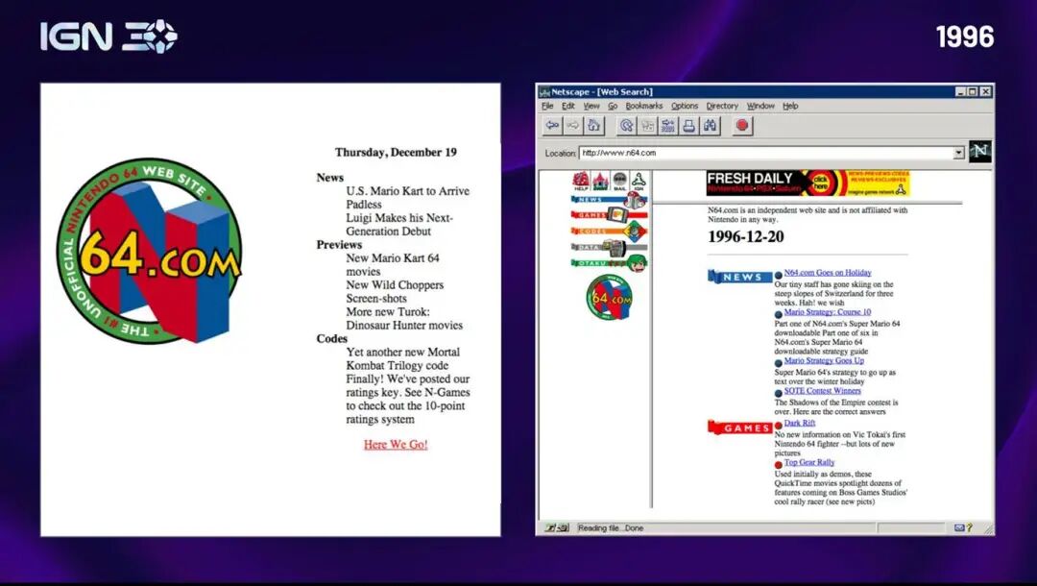The width and height of the screenshot is (1037, 586).
Task: Click the Load Images toolbar icon
Action: [x=647, y=126]
